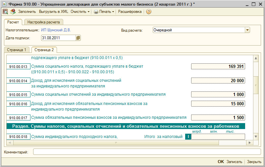Open Расшифровка from the toolbar

pos(130,12)
